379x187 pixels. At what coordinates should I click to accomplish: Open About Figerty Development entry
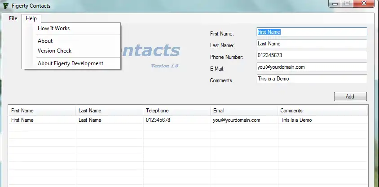pos(71,63)
